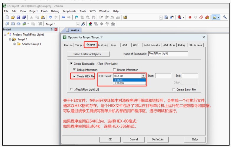Viewport: 231px width, 147px height.
Task: Click the Help button in dialog
Action: tap(195, 139)
